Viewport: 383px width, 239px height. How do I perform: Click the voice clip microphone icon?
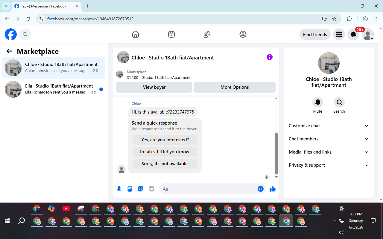click(x=119, y=189)
